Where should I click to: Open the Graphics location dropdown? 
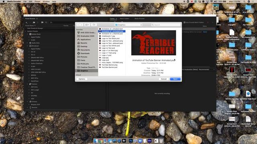pos(128,25)
